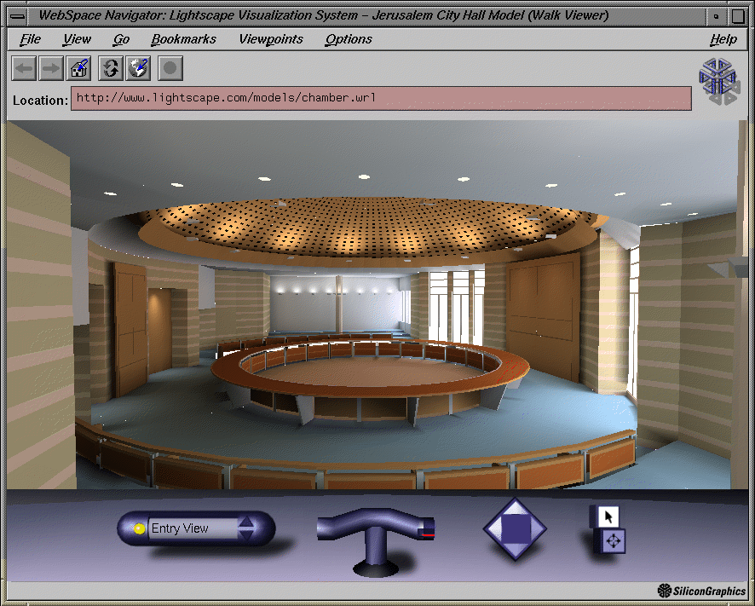This screenshot has height=606, width=755.
Task: Open the File menu
Action: (30, 39)
